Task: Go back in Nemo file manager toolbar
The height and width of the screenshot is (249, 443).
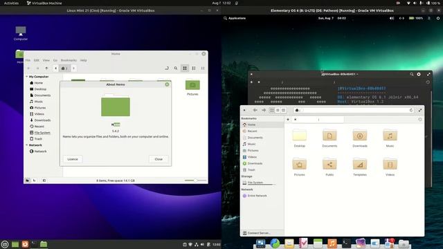Action: coord(28,68)
